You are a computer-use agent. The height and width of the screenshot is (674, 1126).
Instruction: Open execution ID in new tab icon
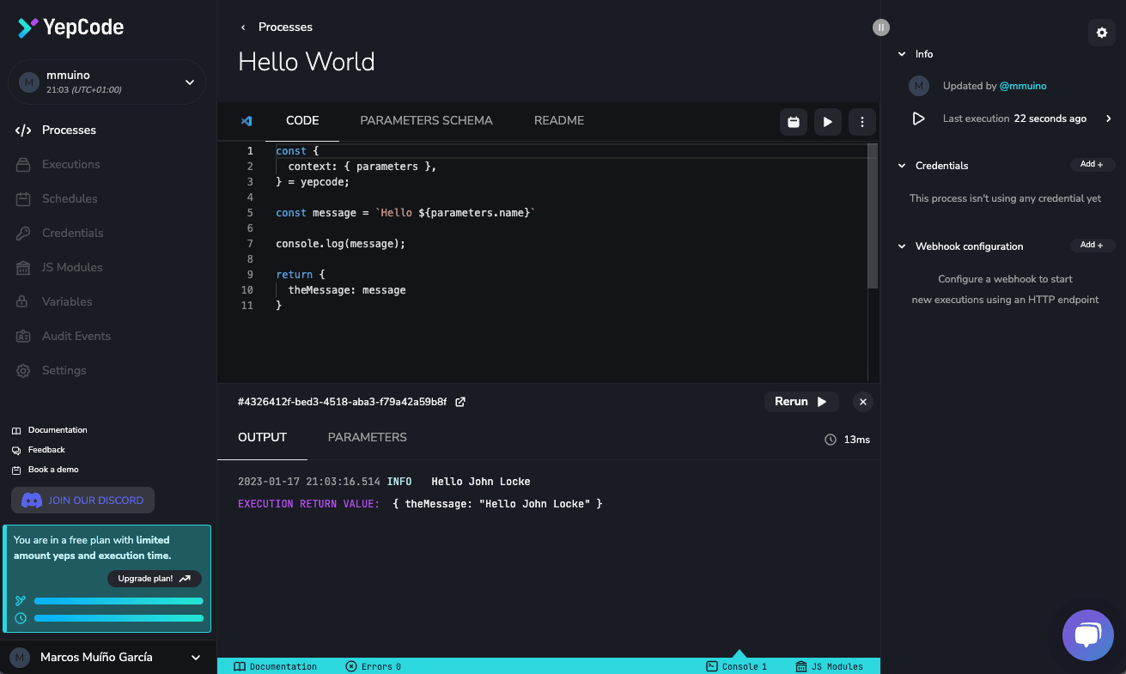pos(460,402)
